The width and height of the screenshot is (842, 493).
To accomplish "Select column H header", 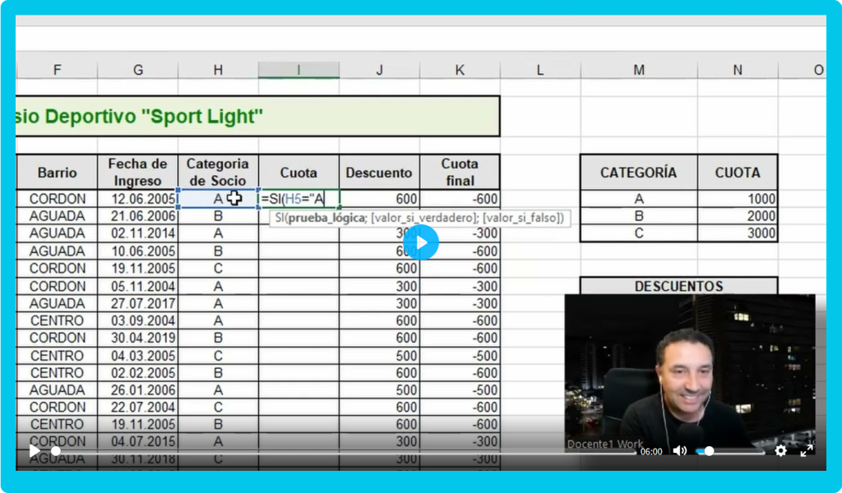I will tap(218, 71).
